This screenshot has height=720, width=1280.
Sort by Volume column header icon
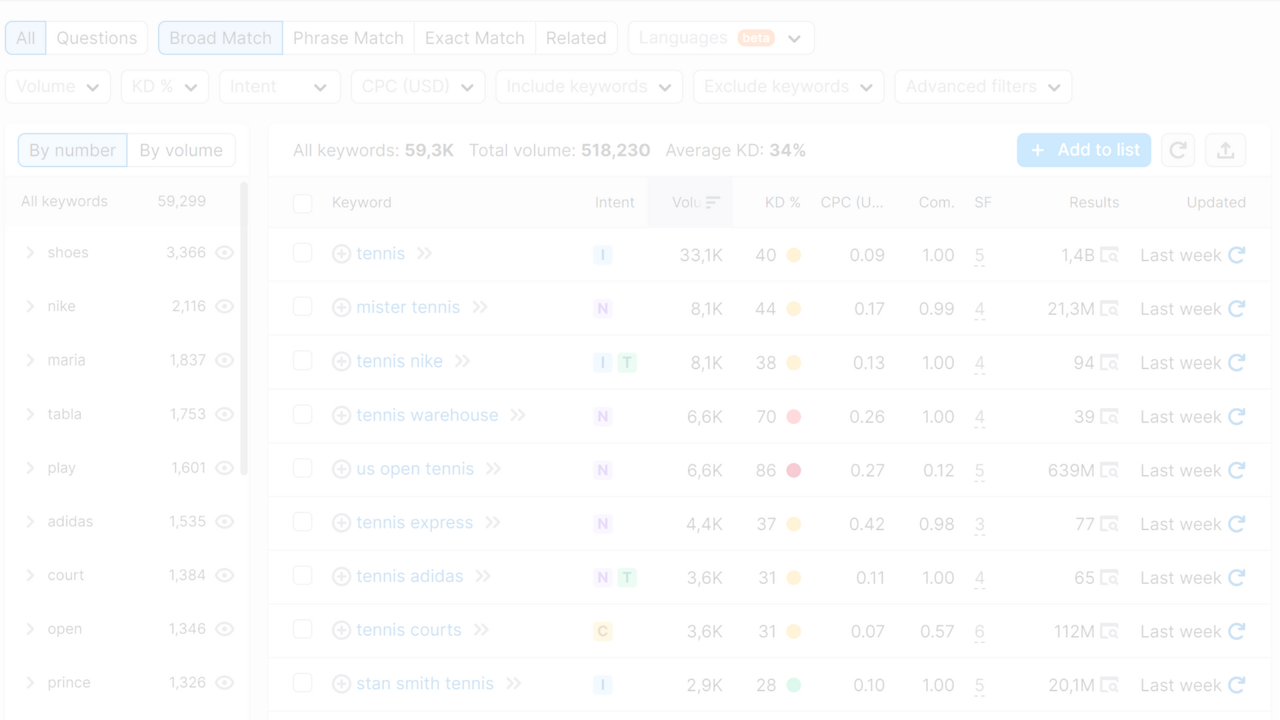(713, 203)
